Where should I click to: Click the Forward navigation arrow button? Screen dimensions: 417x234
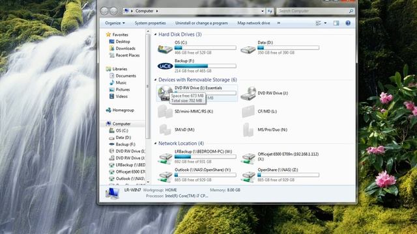click(x=113, y=11)
